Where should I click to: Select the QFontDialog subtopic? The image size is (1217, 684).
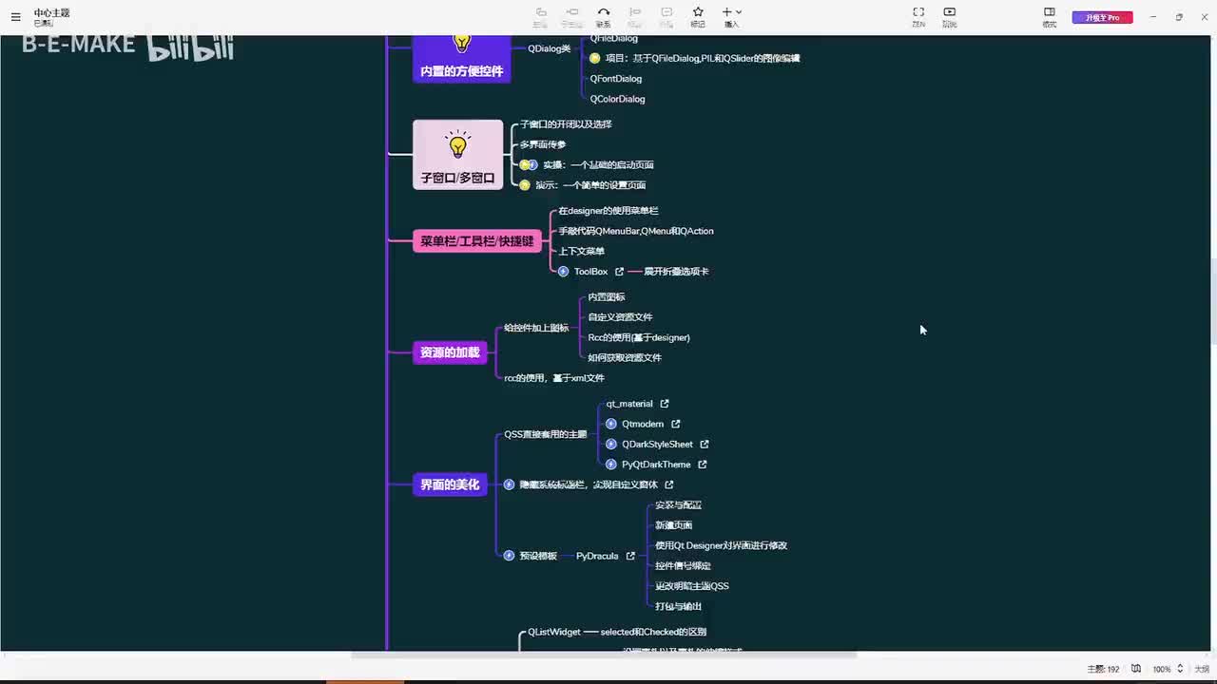pyautogui.click(x=616, y=79)
